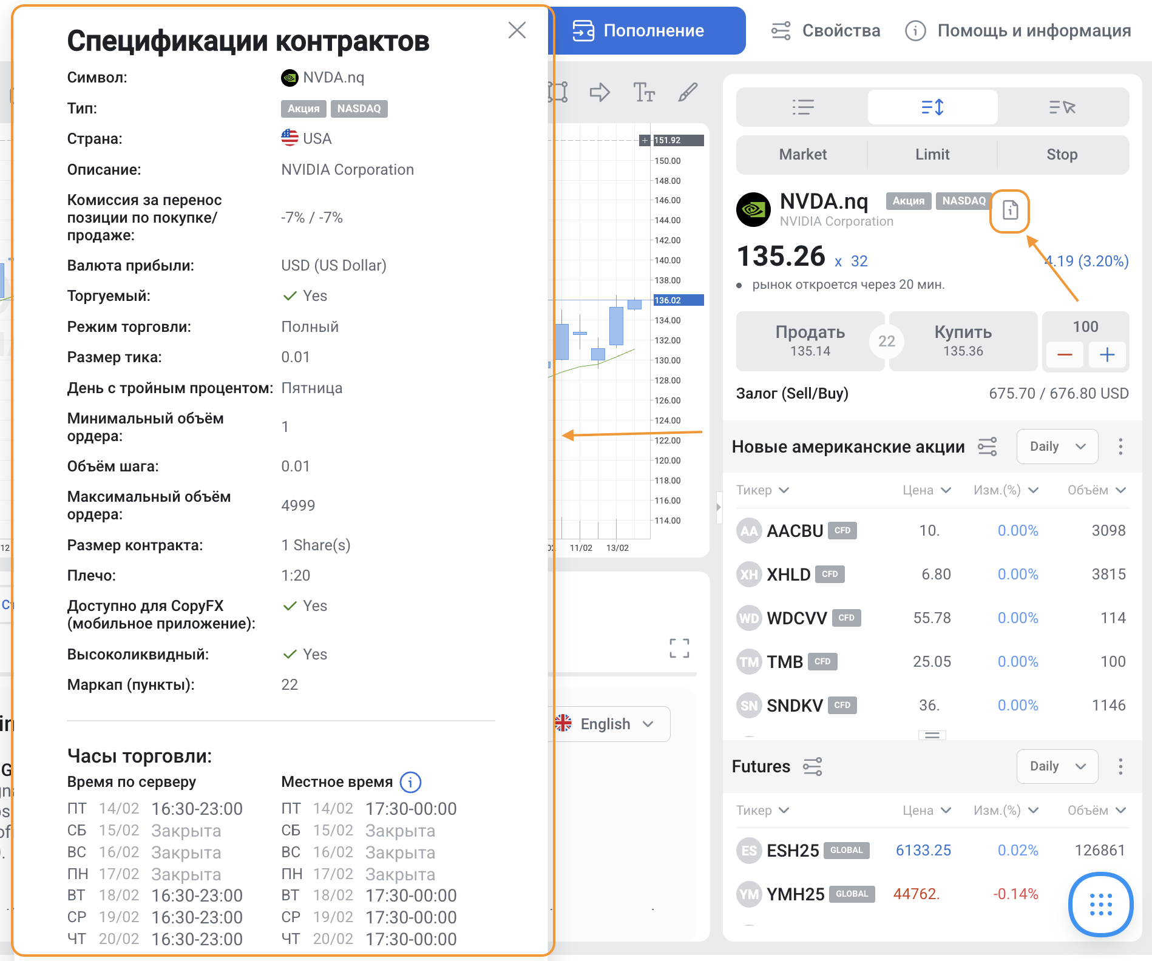This screenshot has width=1152, height=961.
Task: Select the WDCVV ticker row
Action: (x=932, y=618)
